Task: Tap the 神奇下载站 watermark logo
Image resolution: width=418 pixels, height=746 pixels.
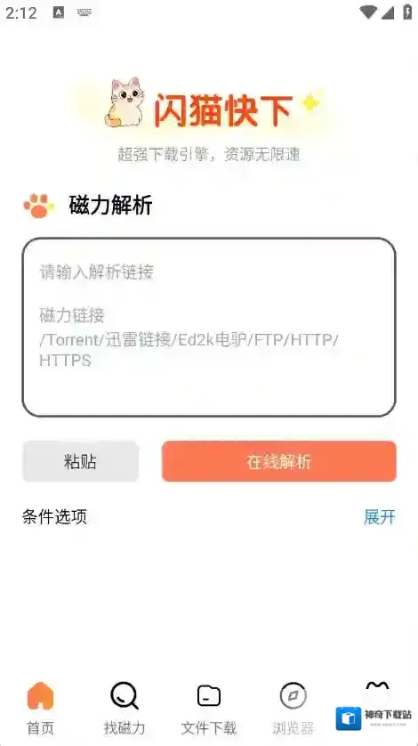Action: click(374, 718)
